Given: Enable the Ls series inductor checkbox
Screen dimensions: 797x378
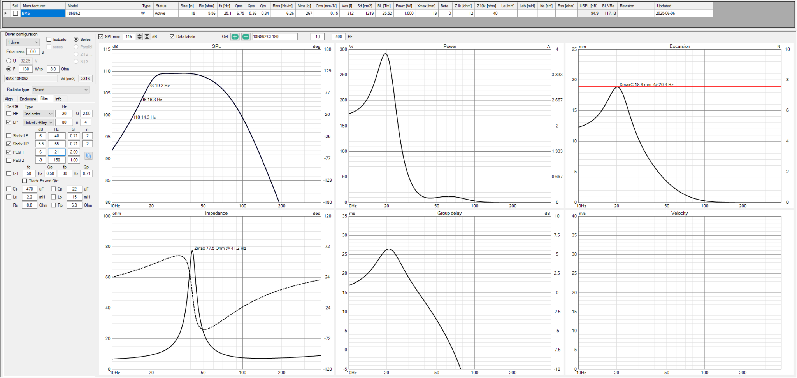Looking at the screenshot, I should (x=9, y=197).
